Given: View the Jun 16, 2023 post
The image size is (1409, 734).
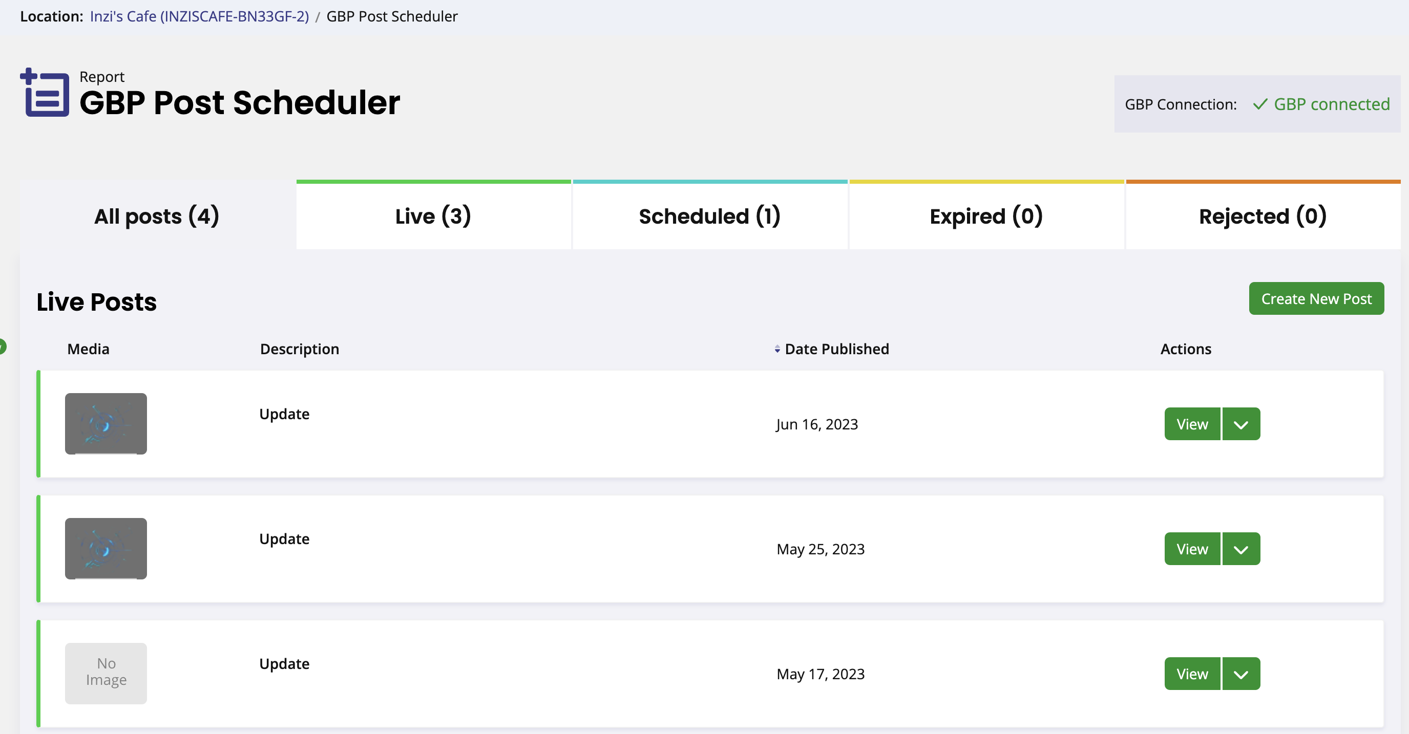Looking at the screenshot, I should 1192,424.
